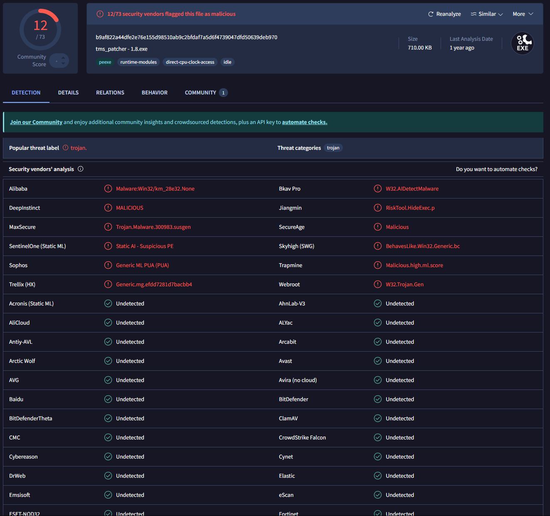Click the file hash starting with b9af822a
550x516 pixels.
click(186, 37)
